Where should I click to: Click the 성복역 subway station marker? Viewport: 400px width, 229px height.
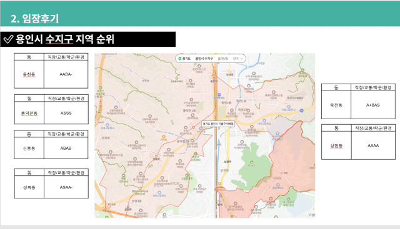coord(156,157)
